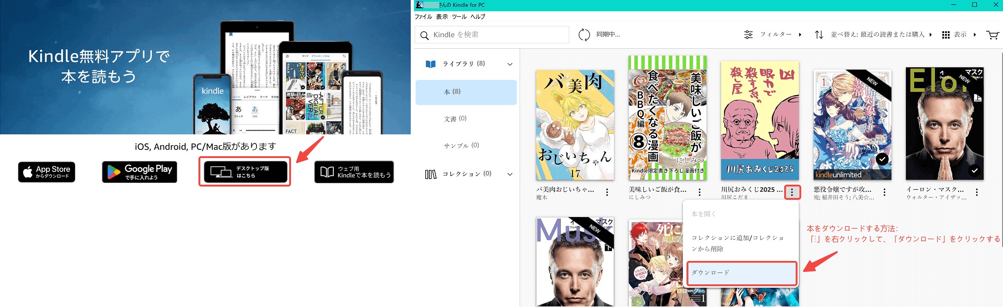The image size is (1003, 307).
Task: Minimize the Kindle for PC window
Action: point(954,5)
